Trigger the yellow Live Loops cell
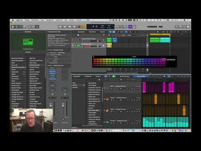The height and width of the screenshot is (151, 201). [x=109, y=45]
